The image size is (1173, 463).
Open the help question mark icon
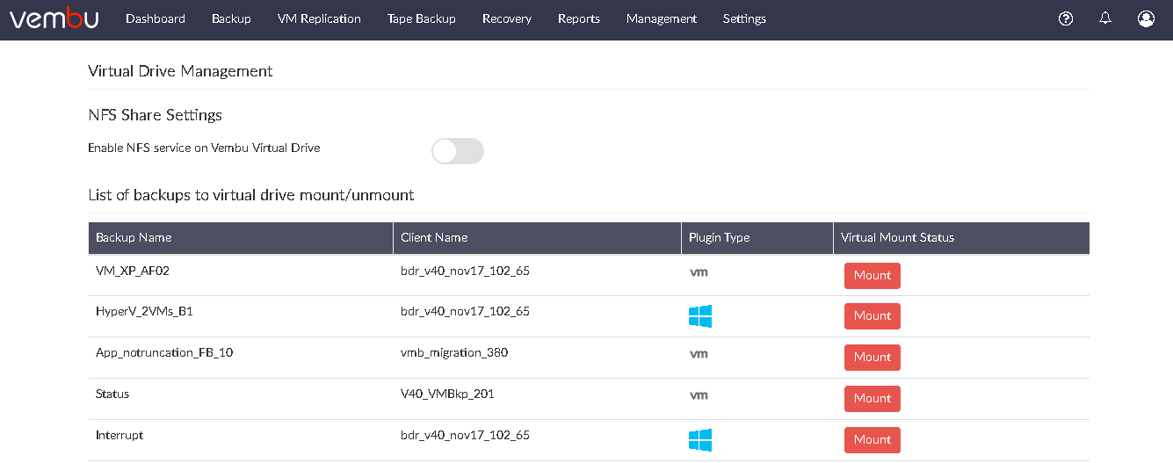(x=1066, y=18)
